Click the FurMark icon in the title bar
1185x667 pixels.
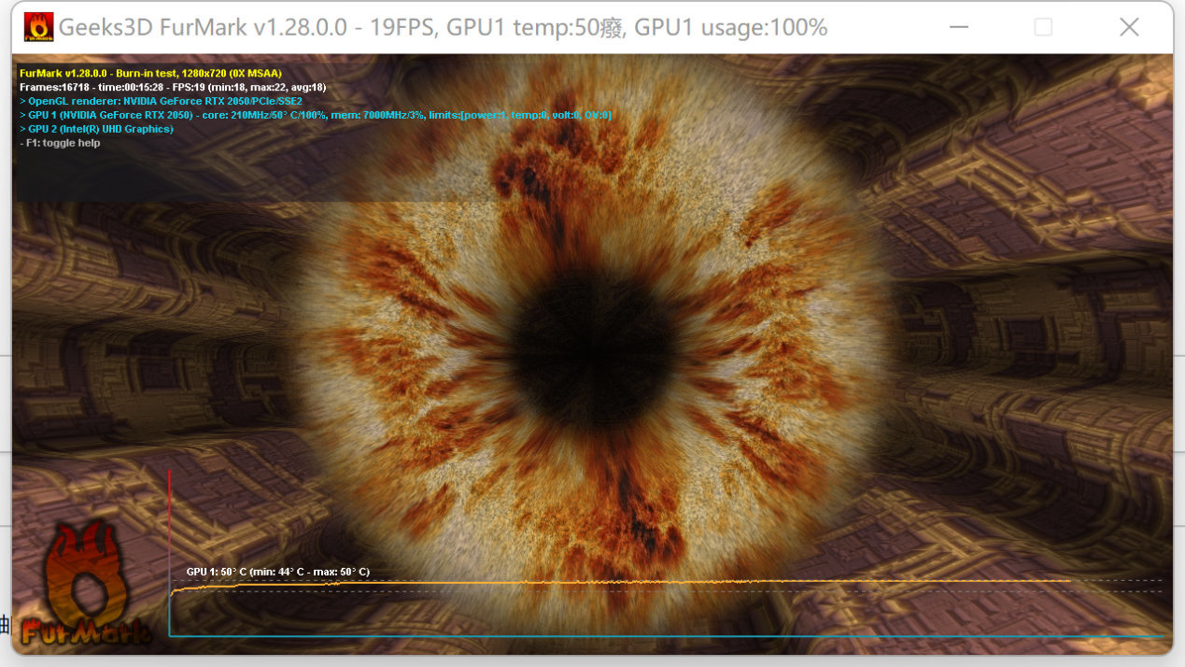click(36, 27)
